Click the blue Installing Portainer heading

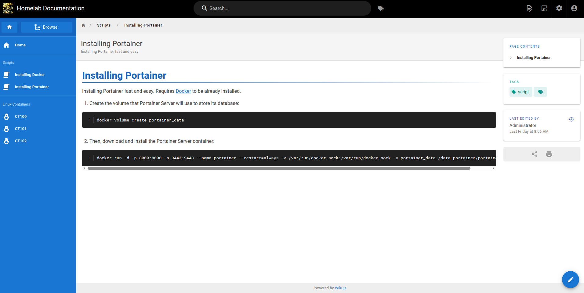(x=124, y=75)
